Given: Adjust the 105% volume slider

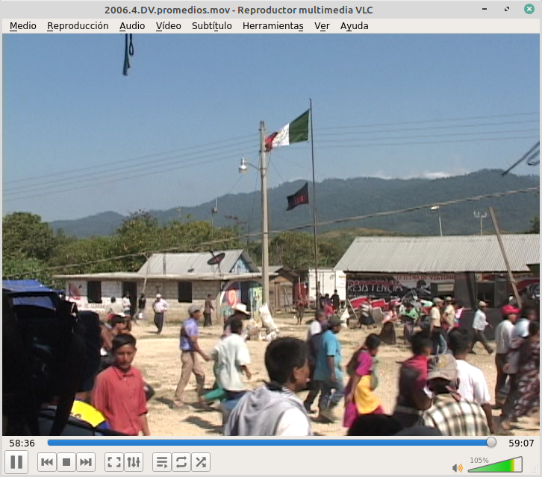Looking at the screenshot, I should pyautogui.click(x=495, y=464).
